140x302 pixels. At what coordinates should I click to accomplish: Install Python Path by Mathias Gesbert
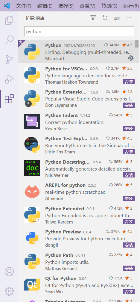pyautogui.click(x=129, y=268)
